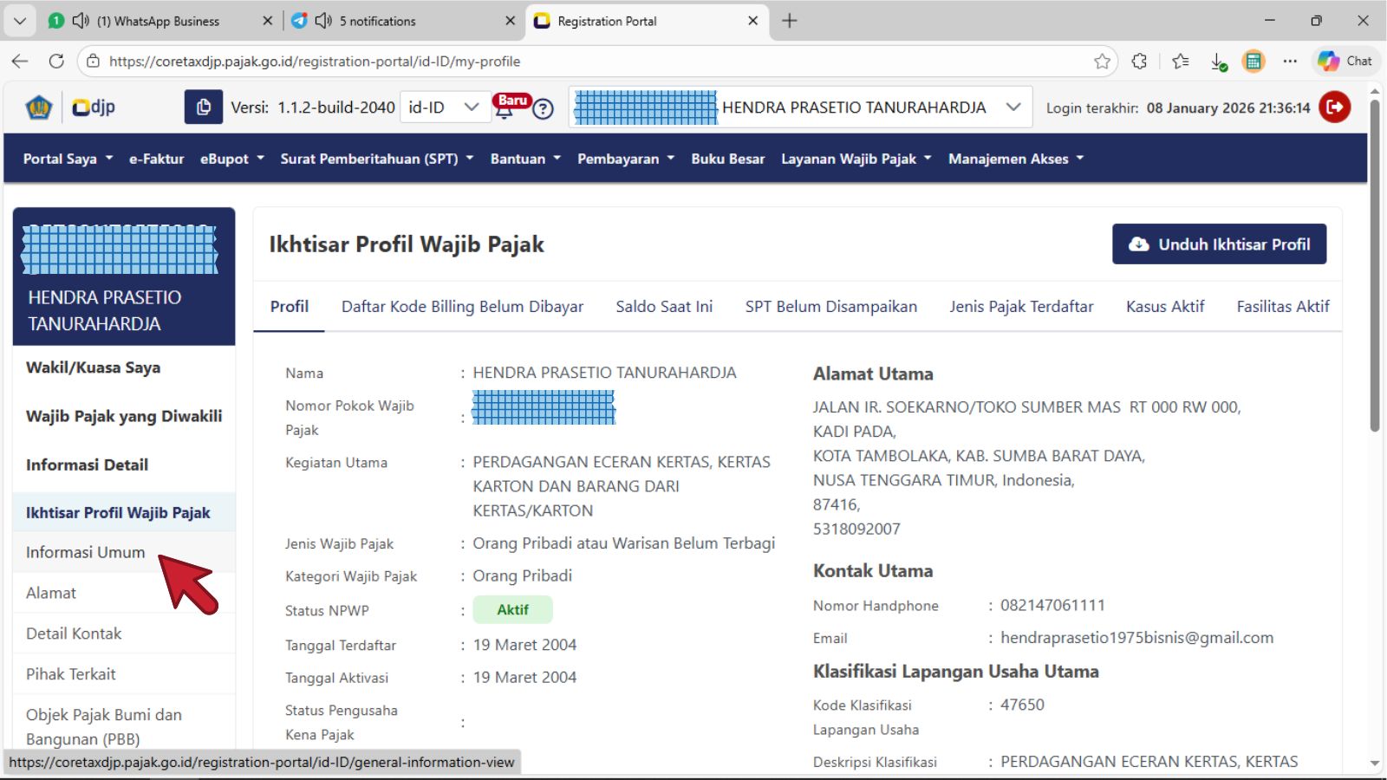Open the Surat Pemberitahuan (SPT) menu

coord(376,159)
